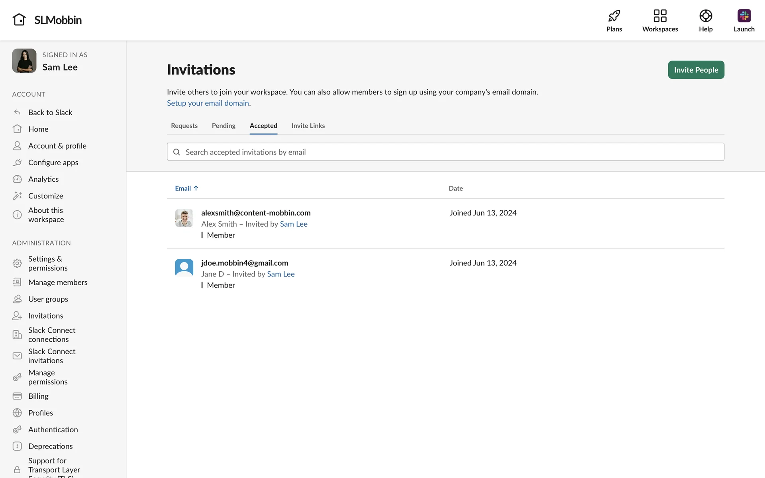
Task: Focus the search accepted invitations field
Action: point(445,152)
